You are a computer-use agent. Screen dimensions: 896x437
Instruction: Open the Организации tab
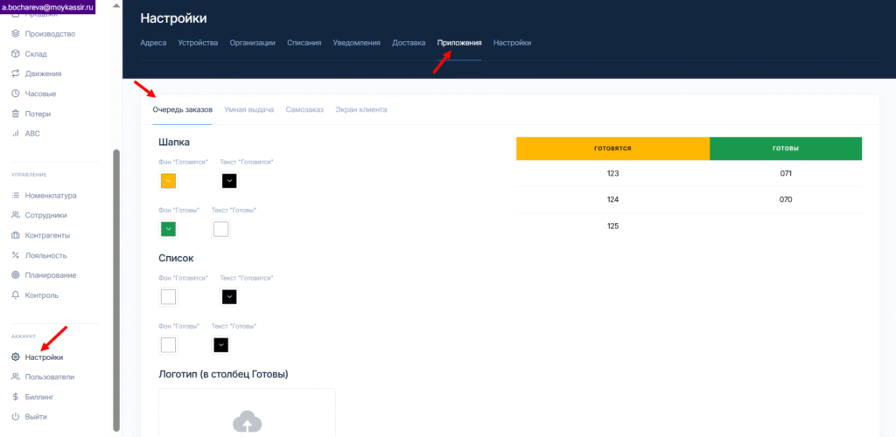pyautogui.click(x=253, y=43)
